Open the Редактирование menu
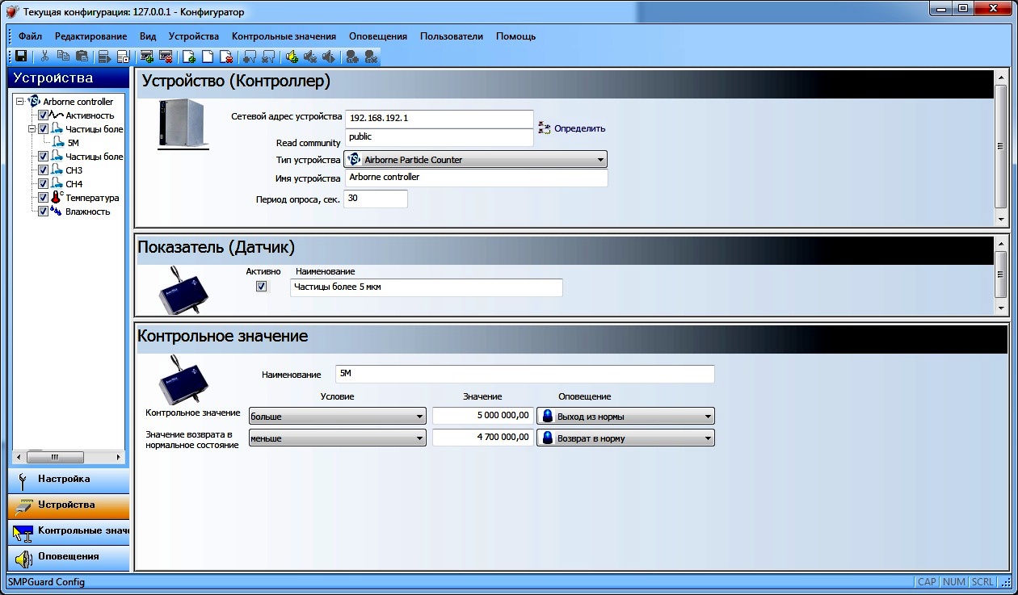The image size is (1018, 595). (91, 36)
